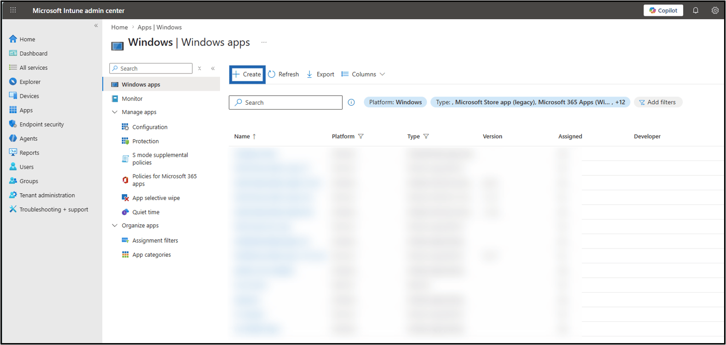Click the App selective wipe icon

point(125,198)
